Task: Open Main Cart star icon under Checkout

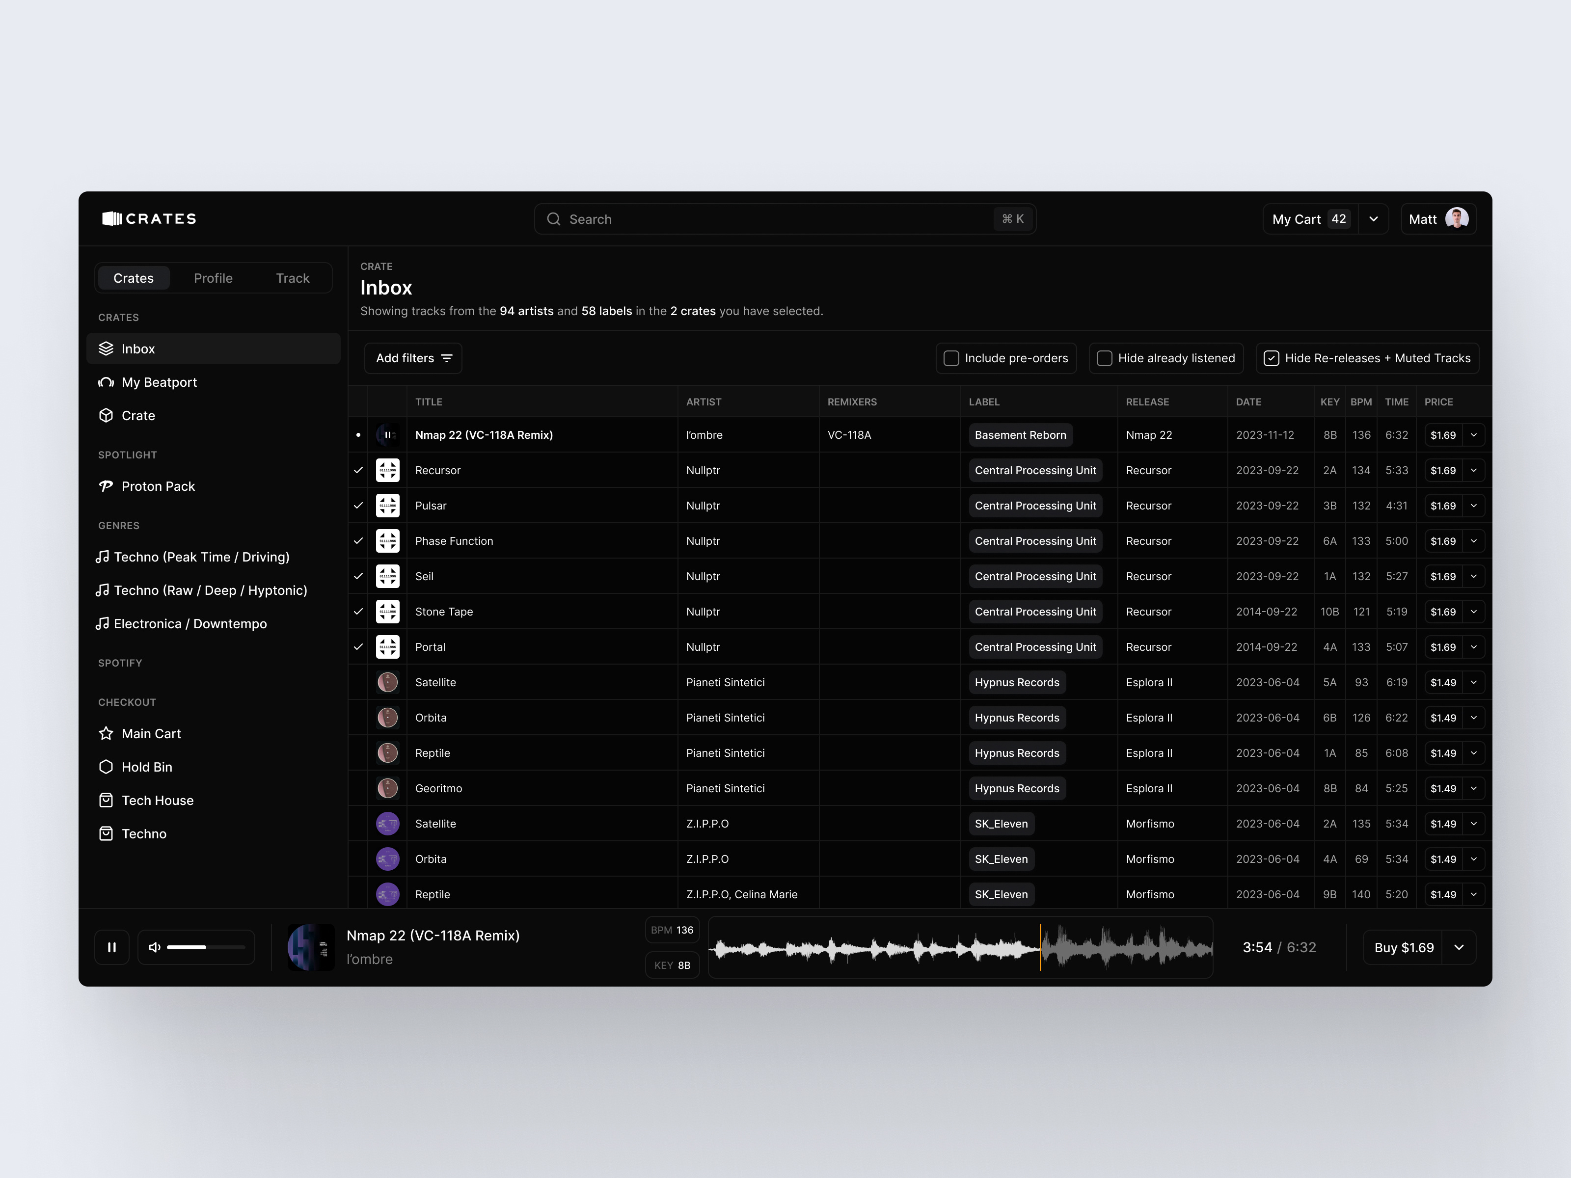Action: 106,733
